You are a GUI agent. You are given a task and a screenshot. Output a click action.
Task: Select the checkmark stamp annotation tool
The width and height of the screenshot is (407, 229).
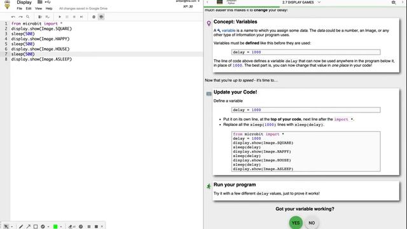click(43, 226)
